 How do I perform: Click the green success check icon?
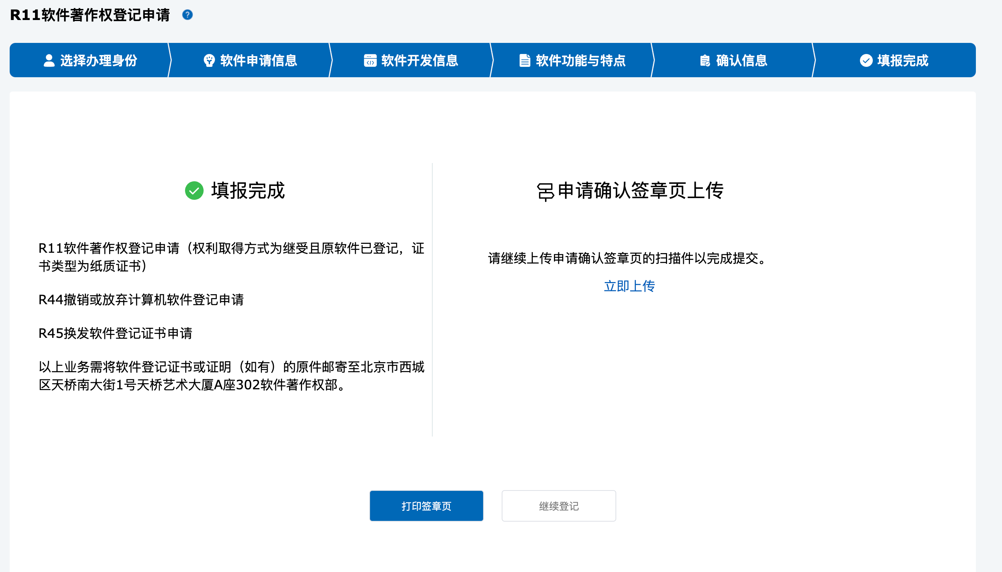194,191
